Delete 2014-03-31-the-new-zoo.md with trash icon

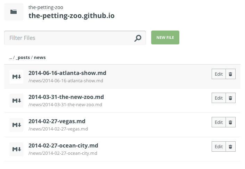coord(230,98)
